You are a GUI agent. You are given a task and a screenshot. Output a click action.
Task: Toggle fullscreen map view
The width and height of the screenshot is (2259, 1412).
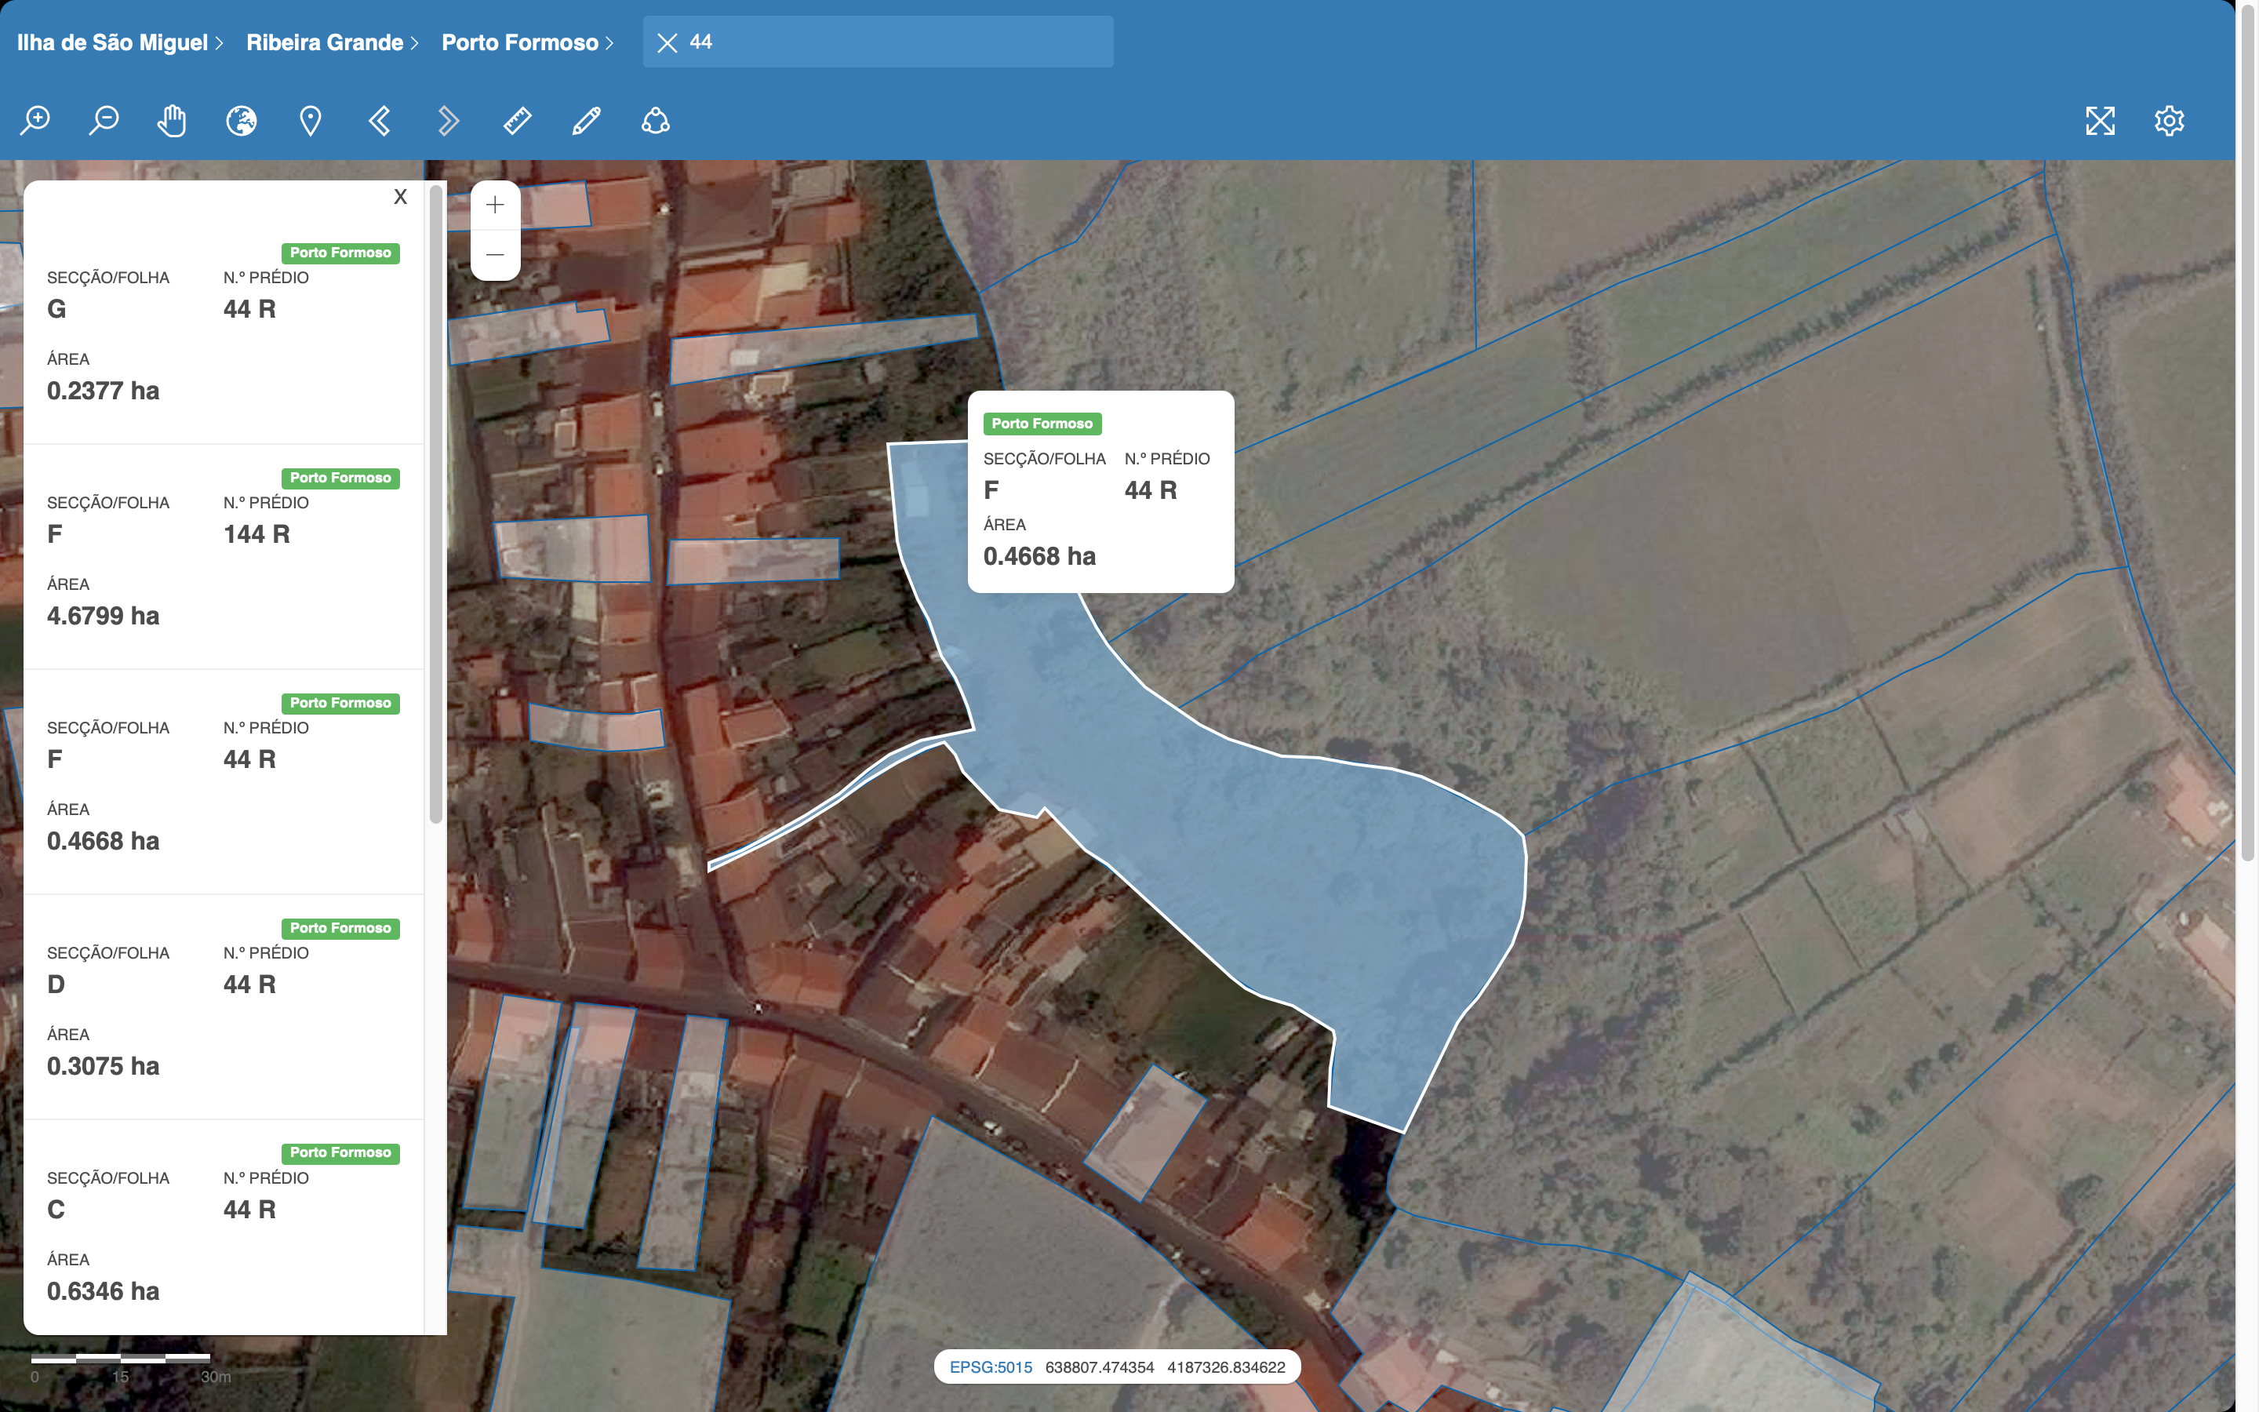(2099, 121)
